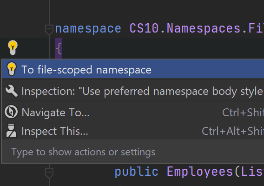Click the 'Namespaces' identifier in the namespace declaration
This screenshot has width=264, height=186.
(x=203, y=28)
